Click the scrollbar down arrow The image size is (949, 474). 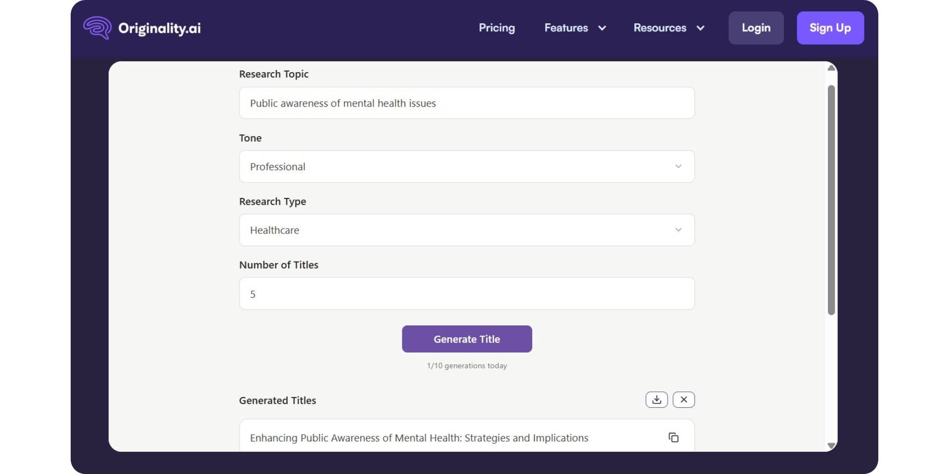tap(831, 444)
